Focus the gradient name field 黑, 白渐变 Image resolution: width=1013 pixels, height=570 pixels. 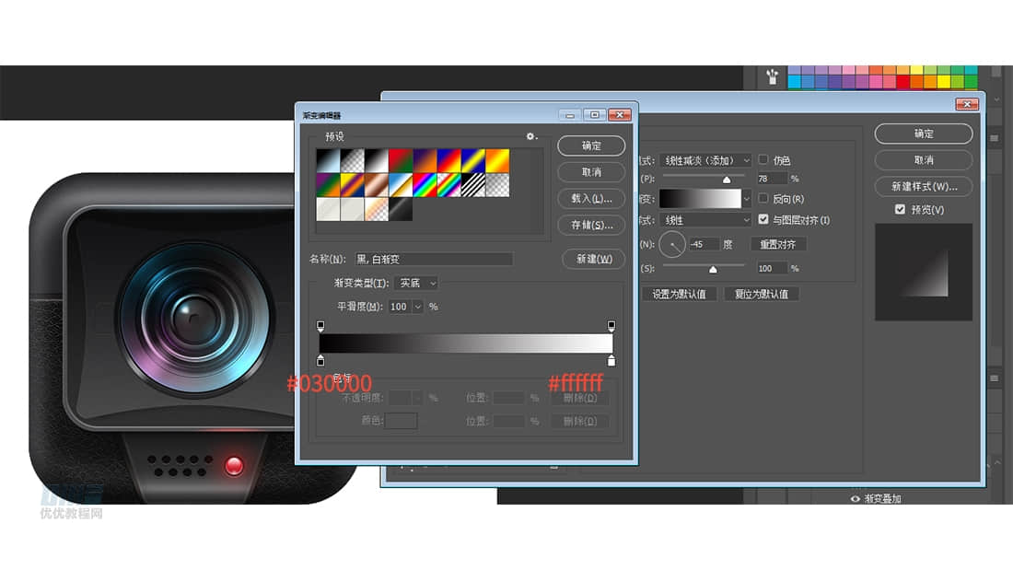[x=434, y=259]
